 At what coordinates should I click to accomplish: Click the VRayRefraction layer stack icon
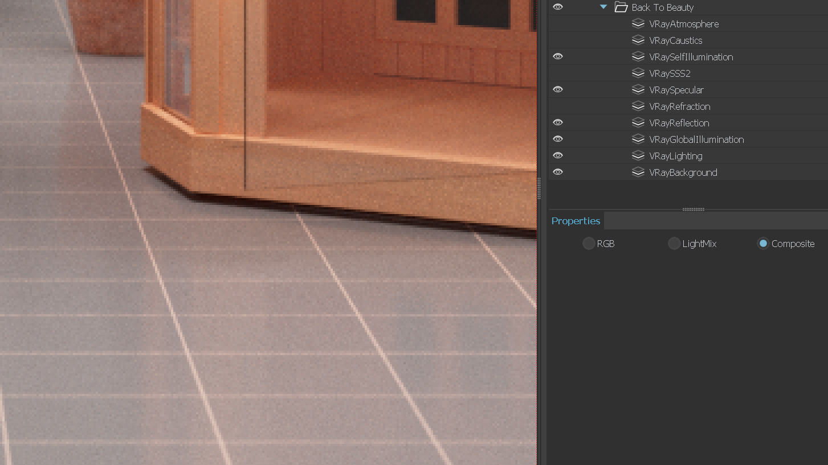pos(638,106)
